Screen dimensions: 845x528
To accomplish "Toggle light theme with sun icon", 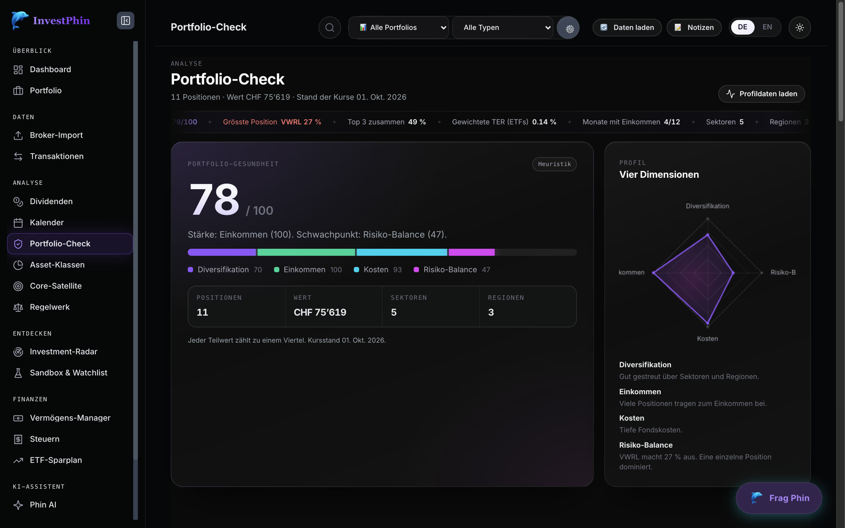I will click(800, 28).
